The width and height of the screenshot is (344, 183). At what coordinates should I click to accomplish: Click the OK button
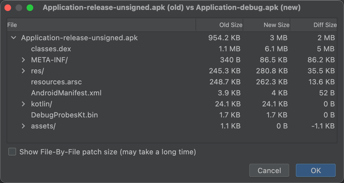pos(315,170)
